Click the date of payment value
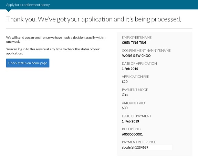 point(130,121)
